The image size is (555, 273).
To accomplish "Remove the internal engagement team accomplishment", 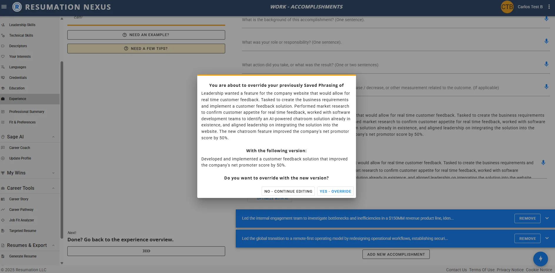I will (x=527, y=218).
